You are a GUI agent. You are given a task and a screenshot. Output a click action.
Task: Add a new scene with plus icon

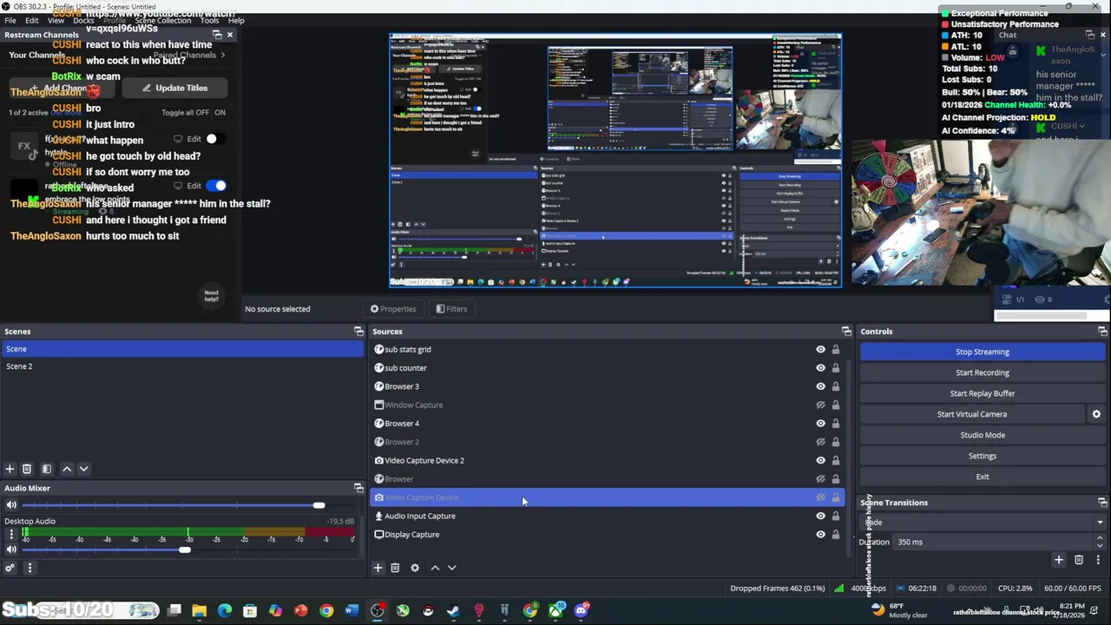click(x=10, y=469)
